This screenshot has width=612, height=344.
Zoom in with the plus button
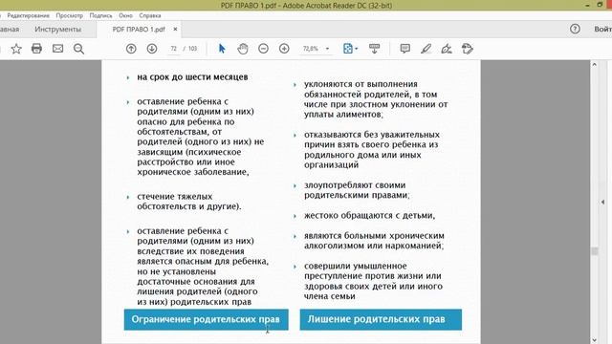click(284, 49)
